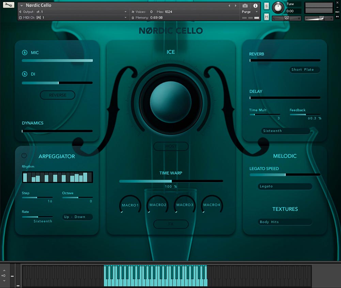Click the next-instrument arrow in the header
This screenshot has width=341, height=288.
tap(235, 5)
